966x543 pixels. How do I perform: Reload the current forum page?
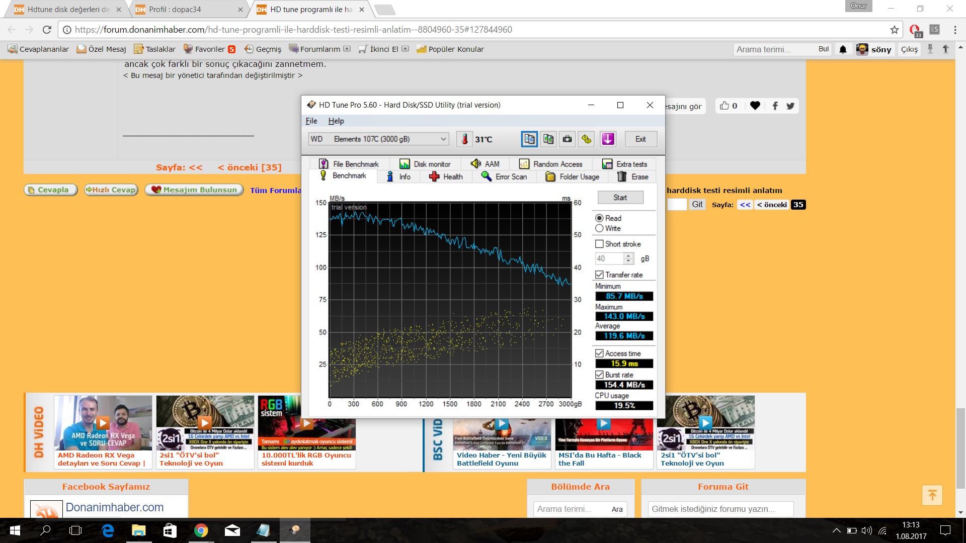coord(47,30)
